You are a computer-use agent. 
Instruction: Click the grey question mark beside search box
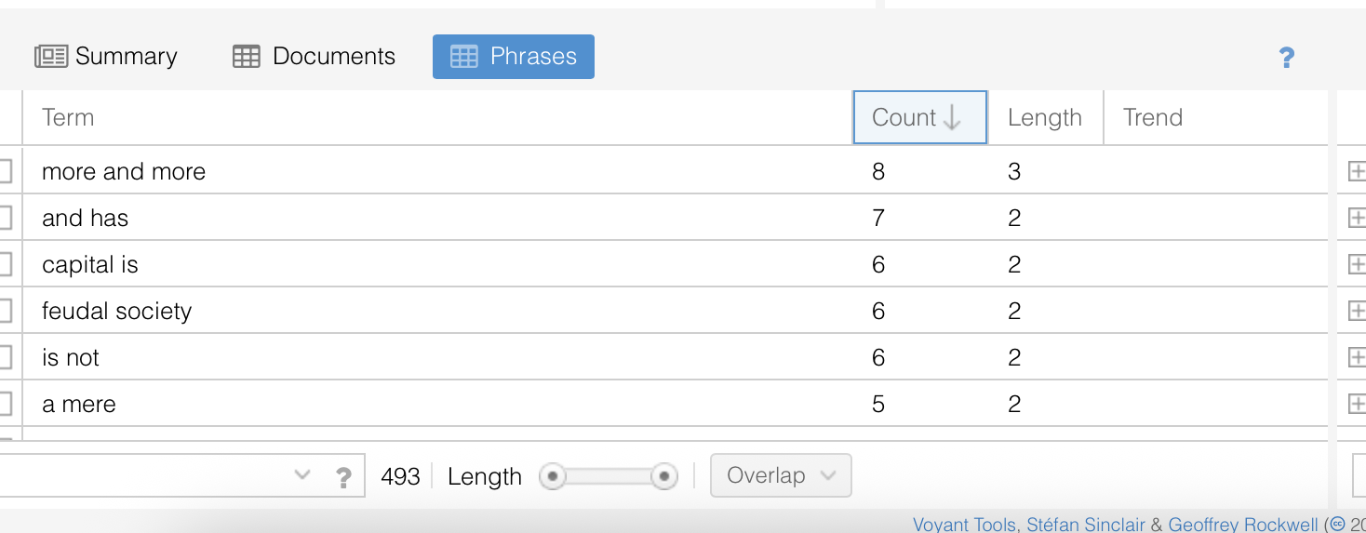tap(343, 477)
